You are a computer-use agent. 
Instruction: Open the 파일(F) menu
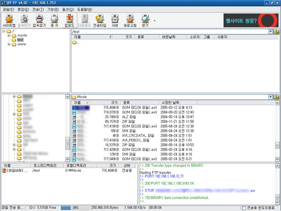[x=9, y=10]
